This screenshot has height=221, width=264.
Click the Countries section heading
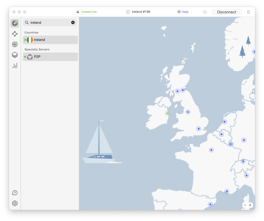click(x=31, y=32)
